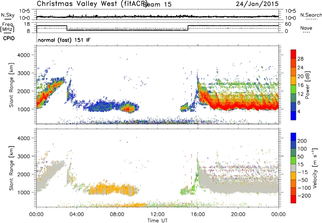This screenshot has height=223, width=322.
Task: Pick the red top segment of power colorbar
Action: 293,54
